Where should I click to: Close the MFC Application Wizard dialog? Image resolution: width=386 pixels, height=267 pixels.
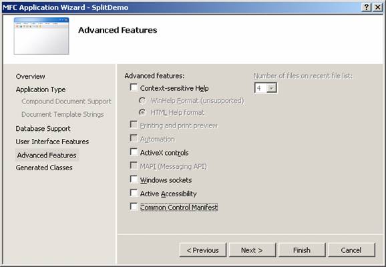[x=377, y=7]
